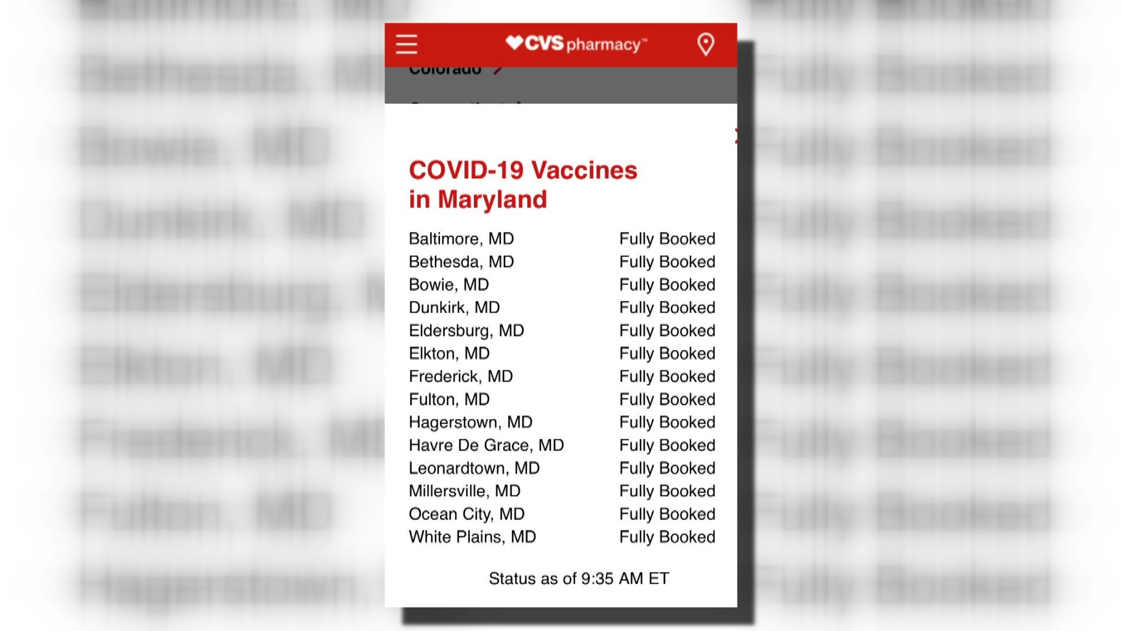Toggle availability for Baltimore MD

(x=666, y=238)
